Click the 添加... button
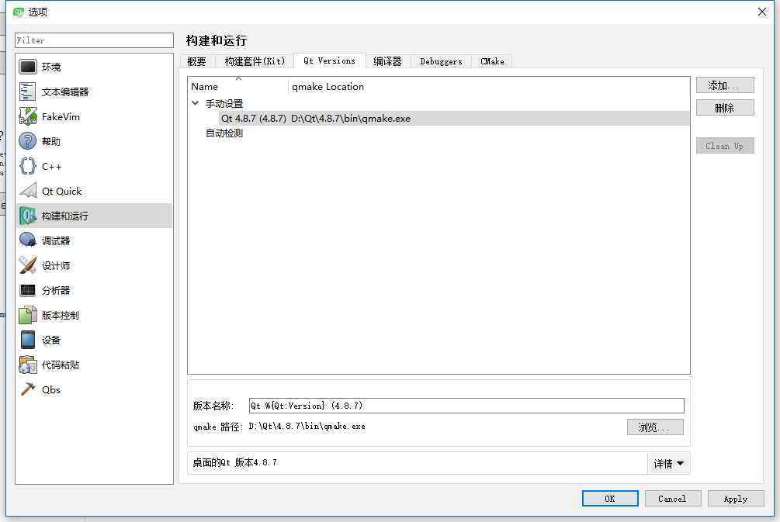The image size is (780, 522). [725, 85]
